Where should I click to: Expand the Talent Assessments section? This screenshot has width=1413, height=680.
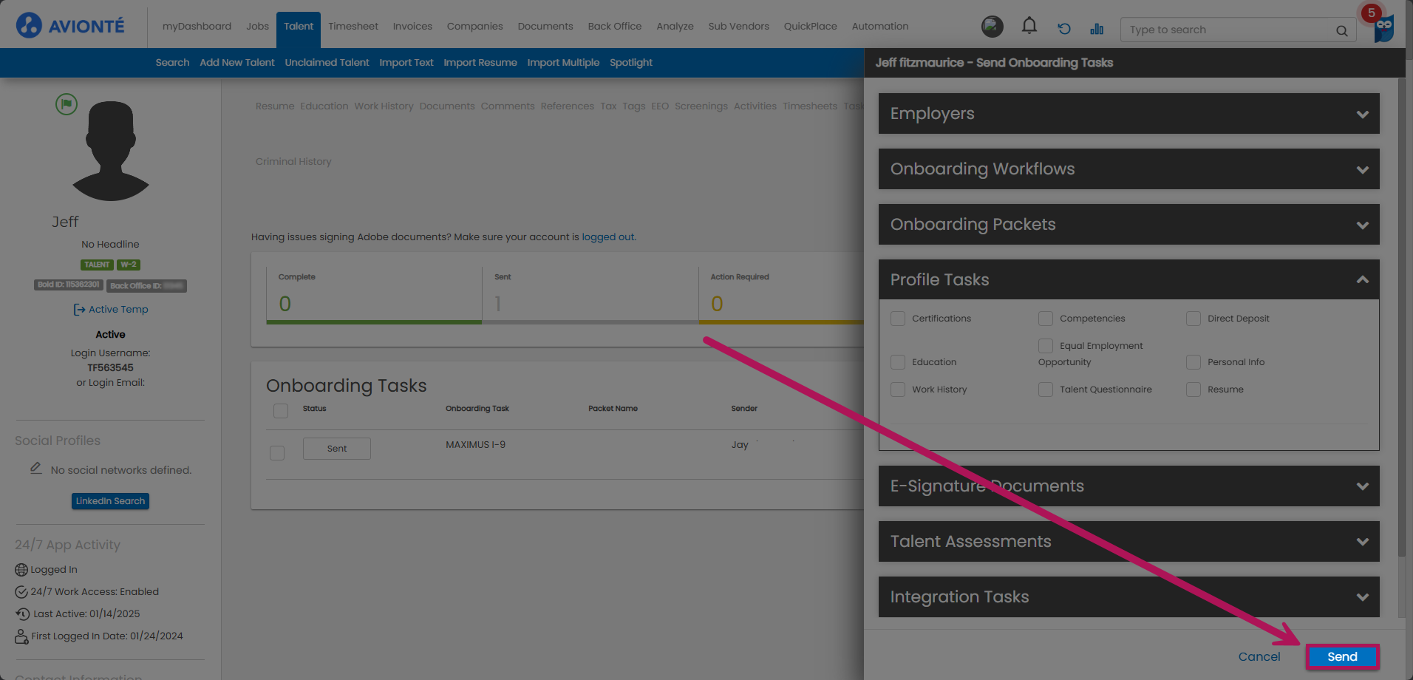(x=1128, y=542)
